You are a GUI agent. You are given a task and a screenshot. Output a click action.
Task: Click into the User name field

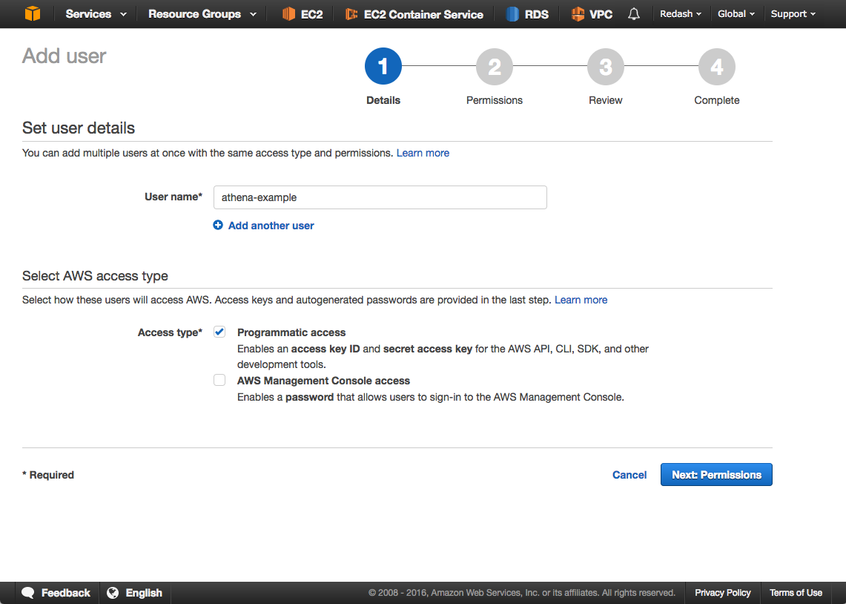(x=380, y=197)
